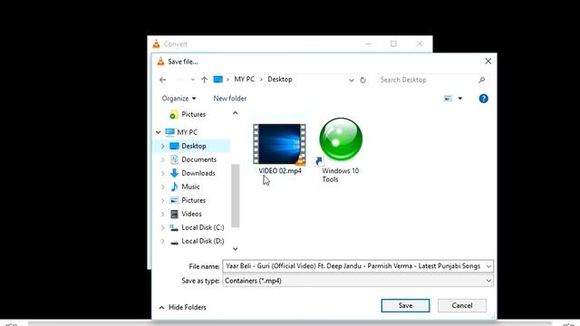Expand the Desktop tree node

163,146
